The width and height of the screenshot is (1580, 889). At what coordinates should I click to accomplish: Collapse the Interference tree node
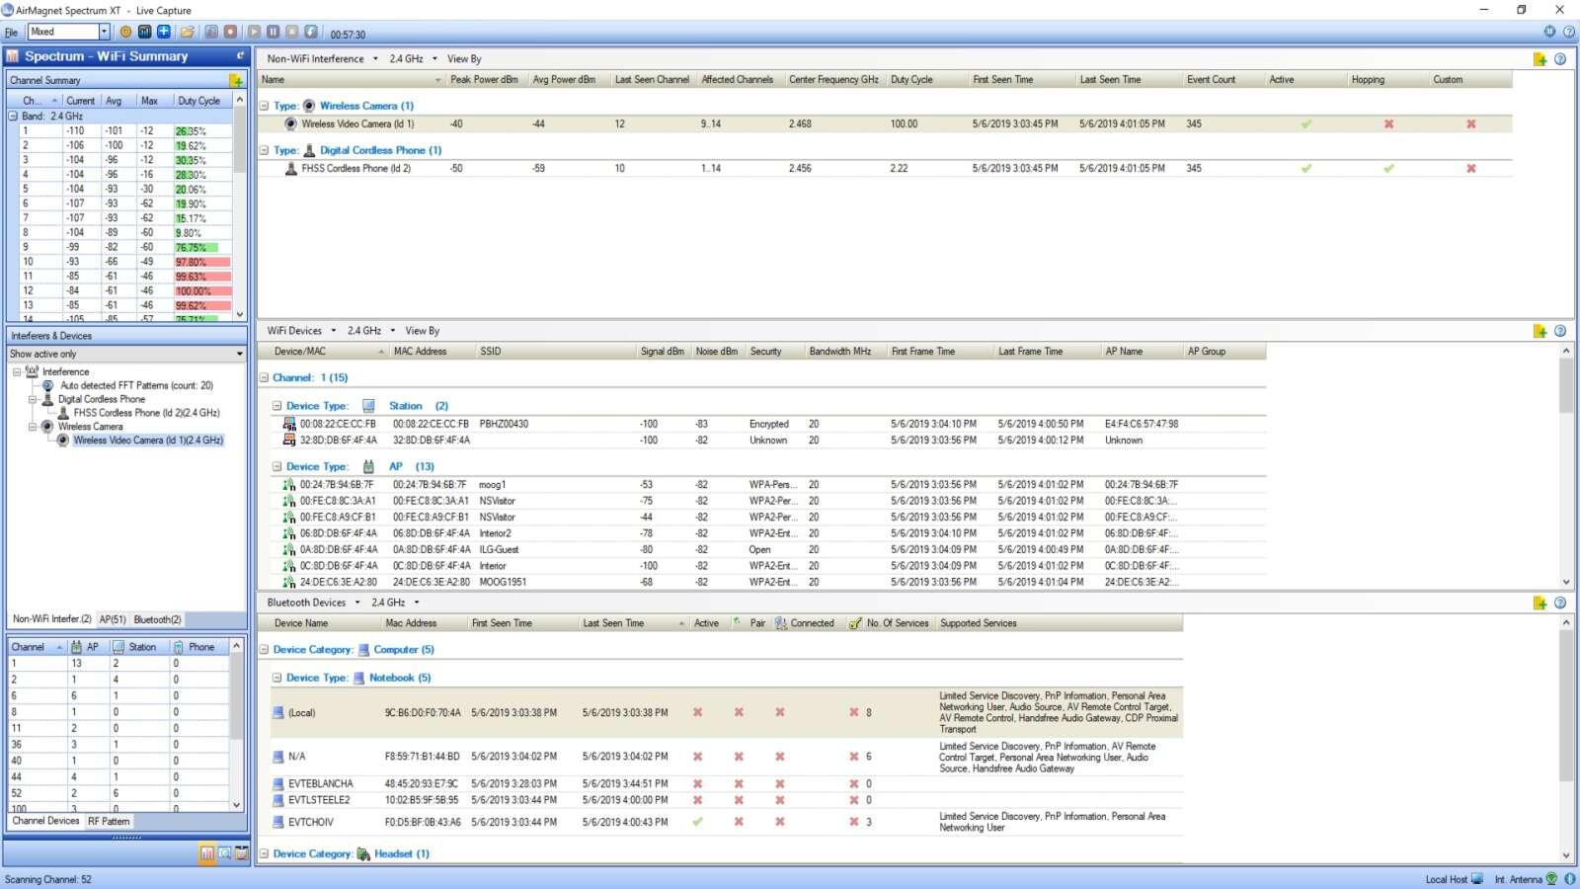point(17,371)
